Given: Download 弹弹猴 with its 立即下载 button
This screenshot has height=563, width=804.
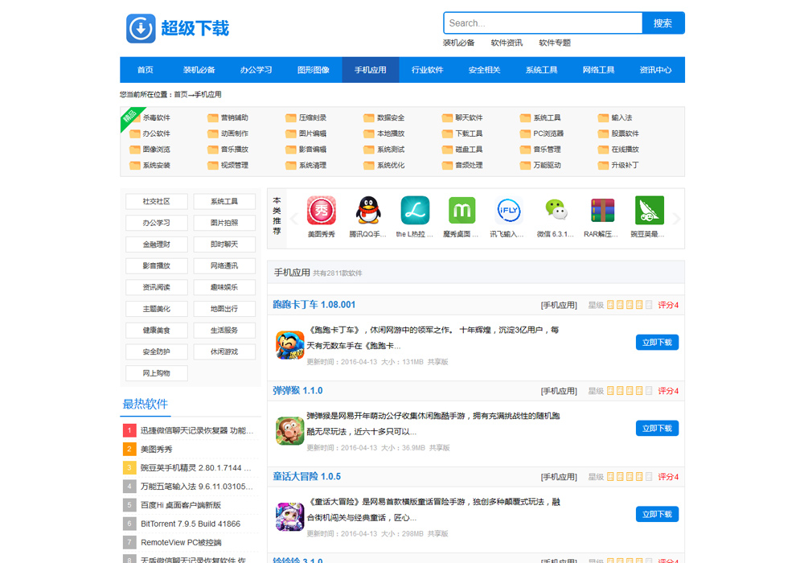Looking at the screenshot, I should click(657, 428).
